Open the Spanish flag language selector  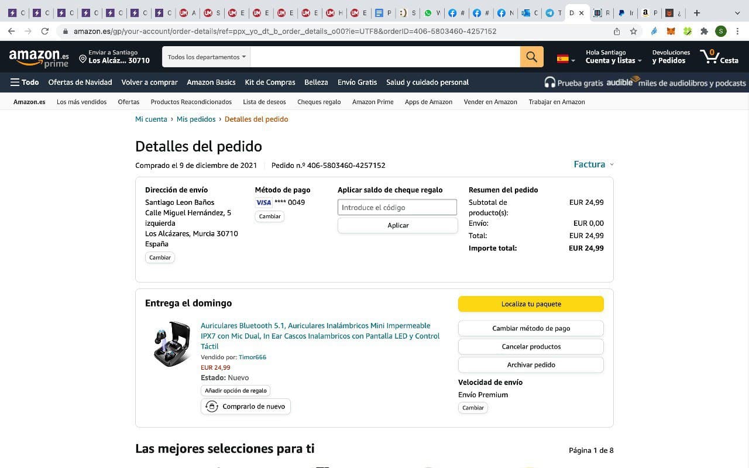(565, 58)
